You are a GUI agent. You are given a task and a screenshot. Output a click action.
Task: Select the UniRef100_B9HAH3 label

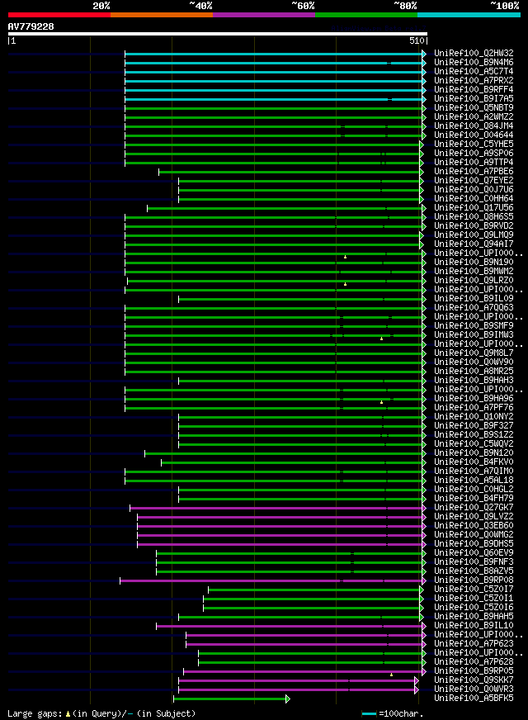tap(474, 381)
